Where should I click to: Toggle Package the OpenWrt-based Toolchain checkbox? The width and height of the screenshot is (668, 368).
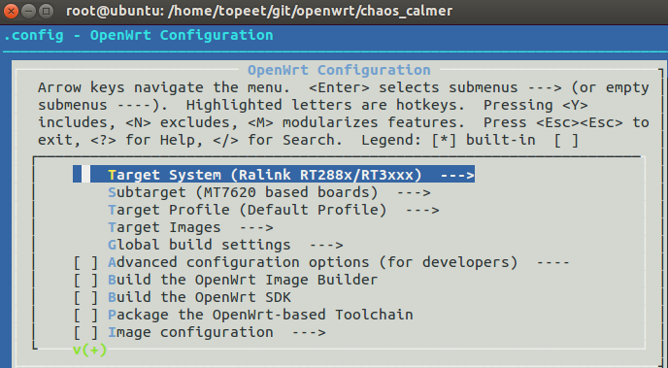[86, 316]
